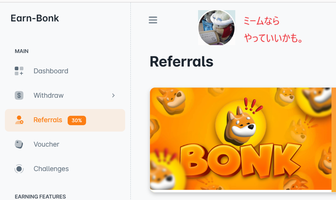Click the Earn-Bonk logo text
This screenshot has height=200, width=336.
35,18
